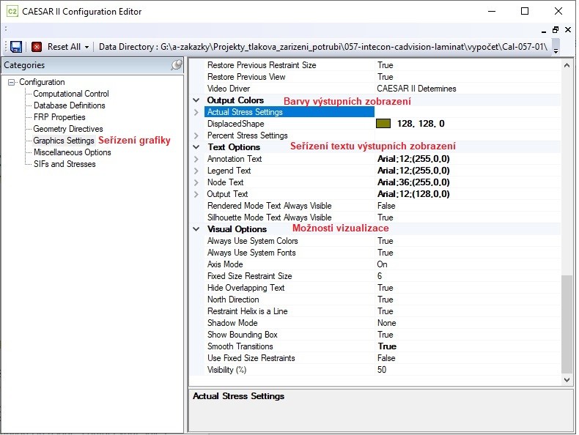Expand the Legend Text row
The width and height of the screenshot is (579, 435).
click(x=196, y=171)
